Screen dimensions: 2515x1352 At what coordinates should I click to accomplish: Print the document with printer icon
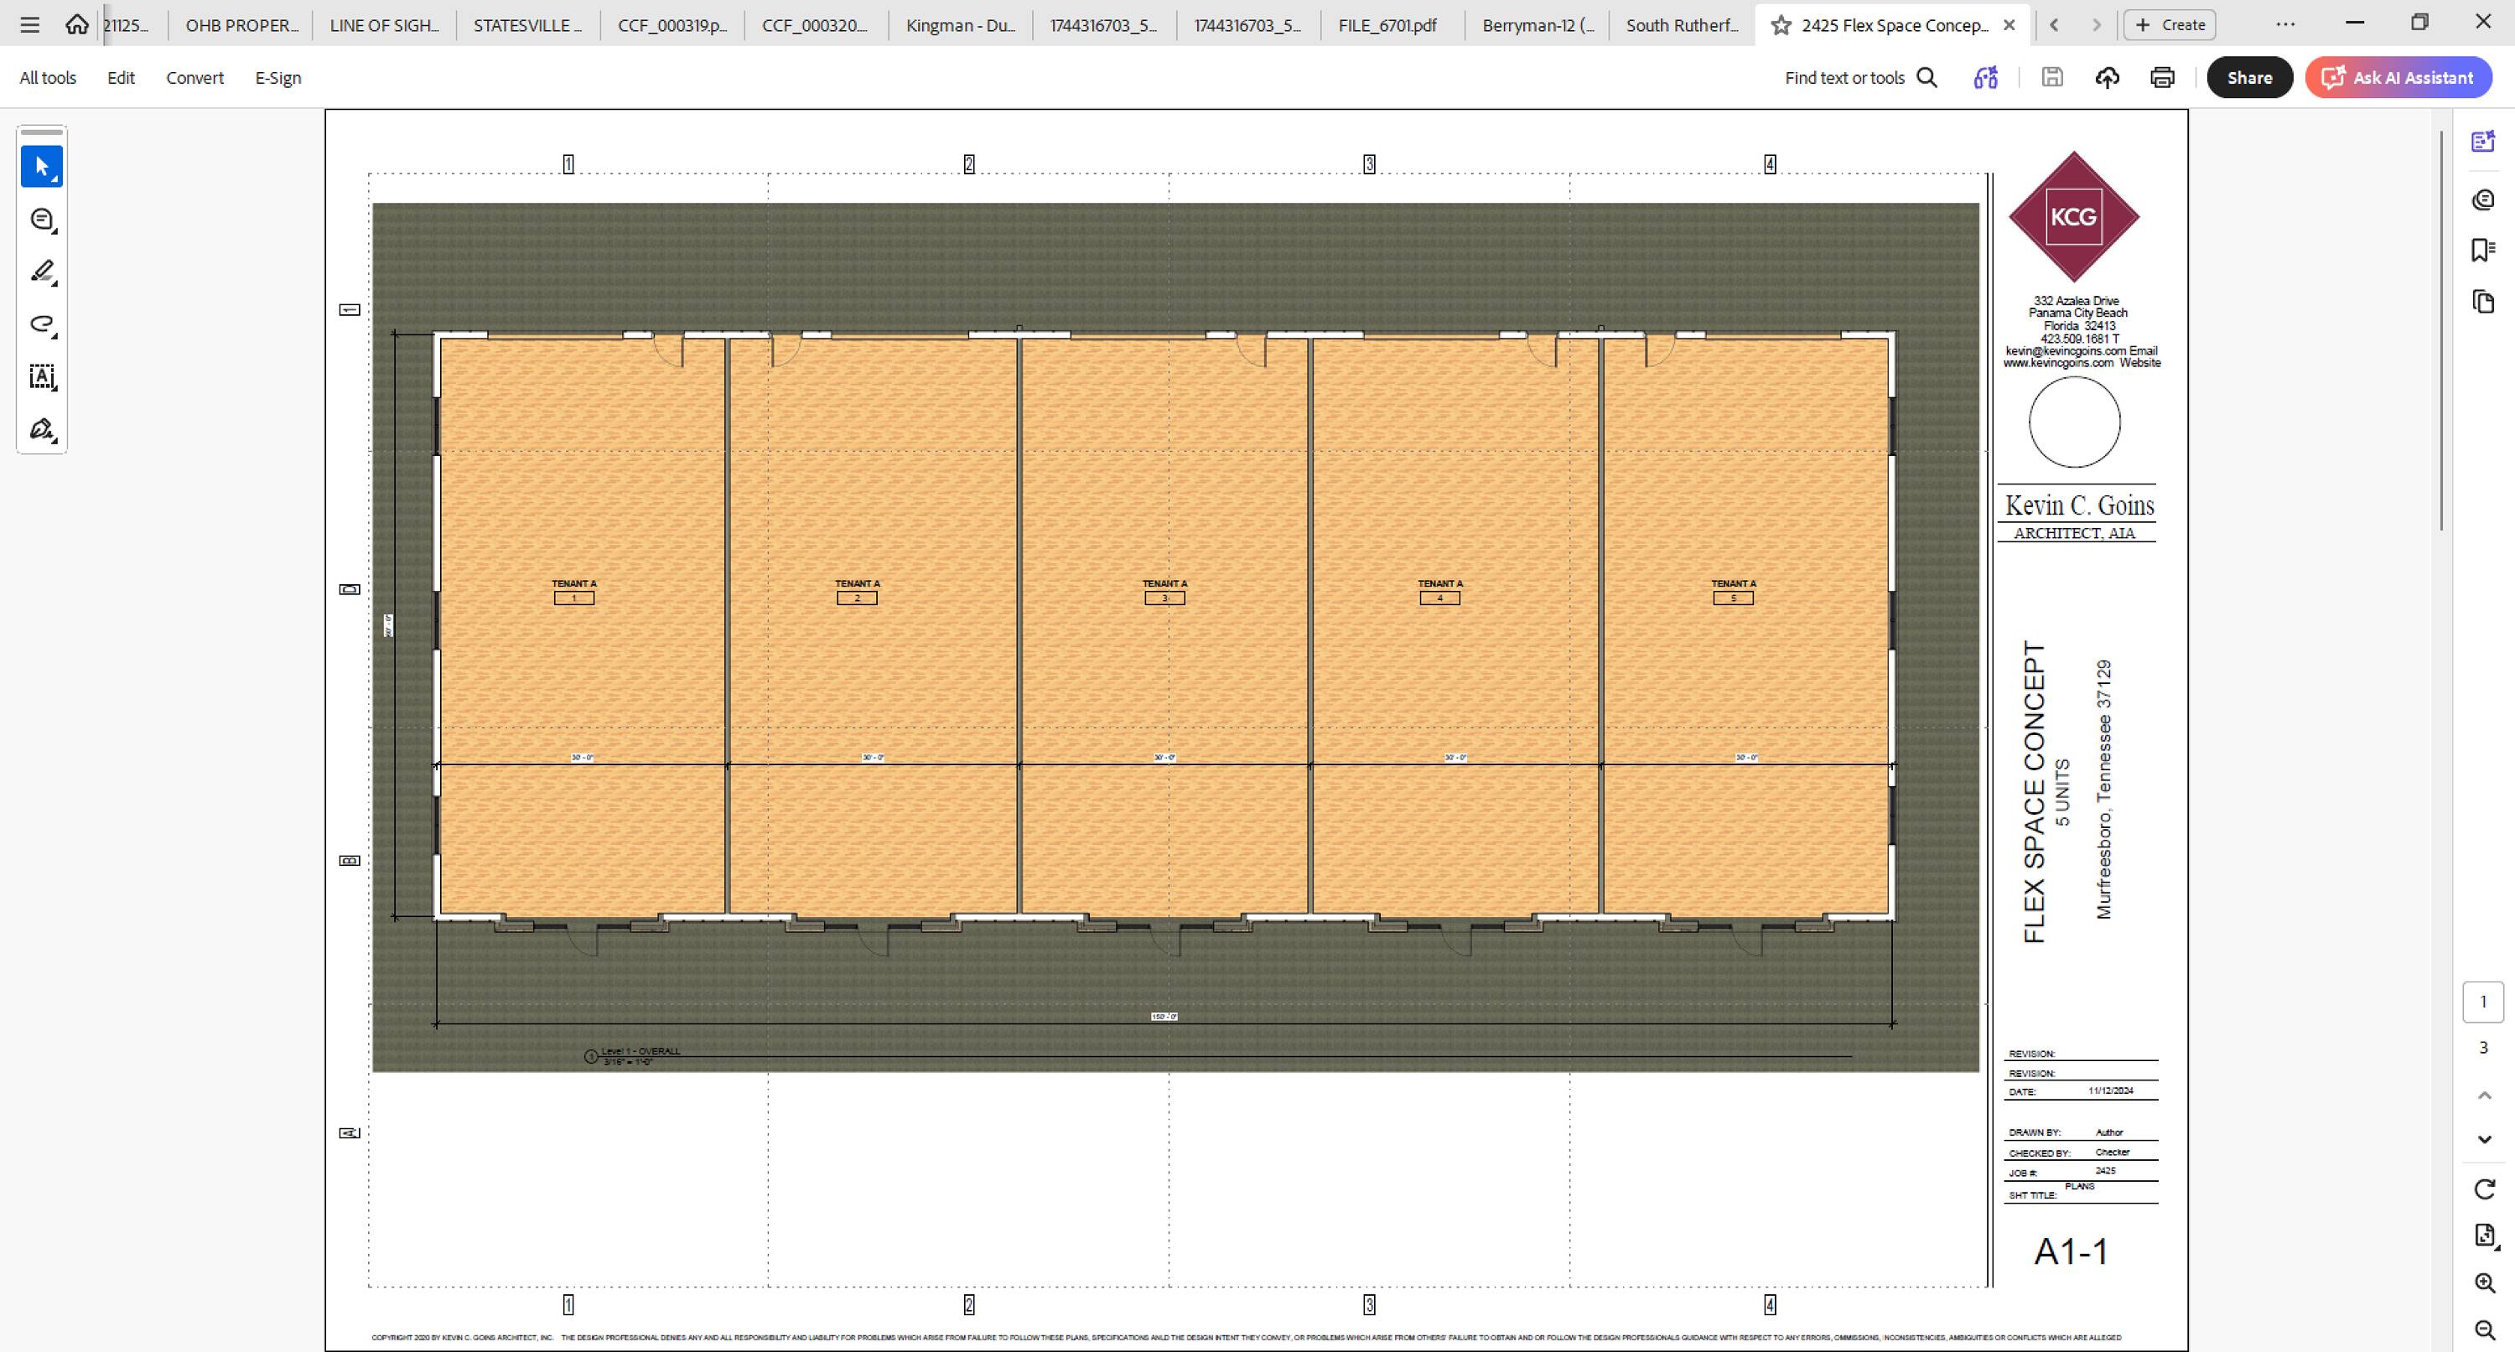pos(2163,78)
